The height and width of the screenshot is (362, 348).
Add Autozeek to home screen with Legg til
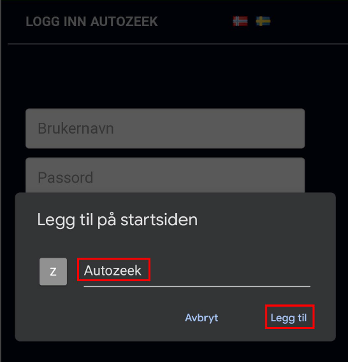(x=289, y=317)
